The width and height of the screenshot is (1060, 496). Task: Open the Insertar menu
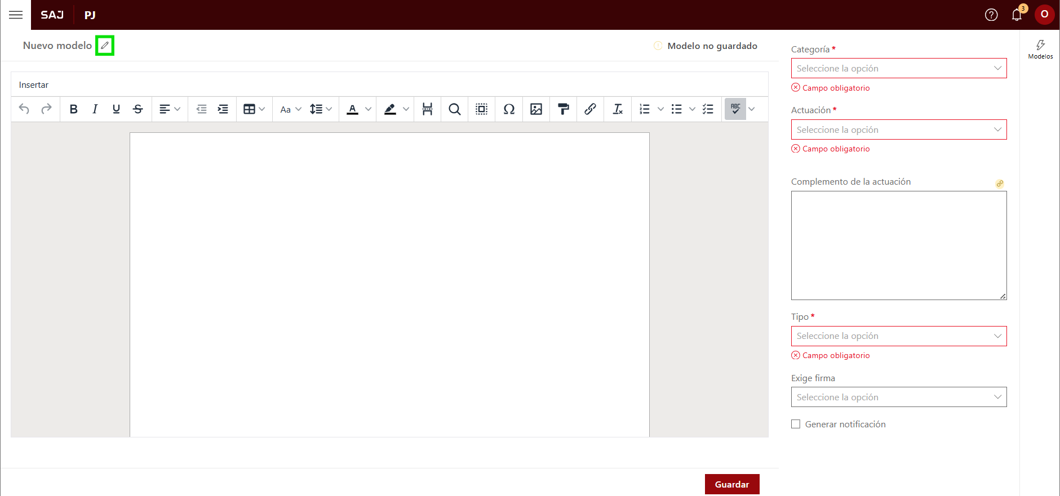34,85
